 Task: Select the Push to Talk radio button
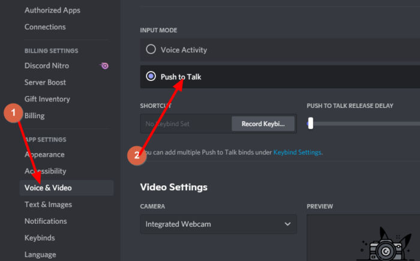click(x=151, y=76)
